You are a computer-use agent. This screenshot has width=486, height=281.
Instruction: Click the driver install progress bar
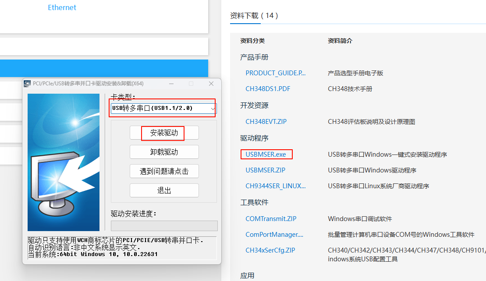click(164, 225)
